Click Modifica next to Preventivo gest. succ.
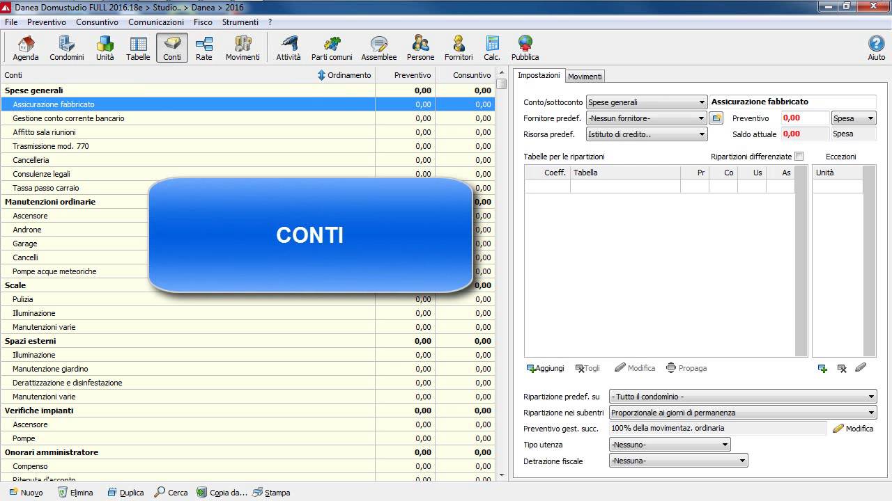The width and height of the screenshot is (892, 501). click(x=853, y=429)
